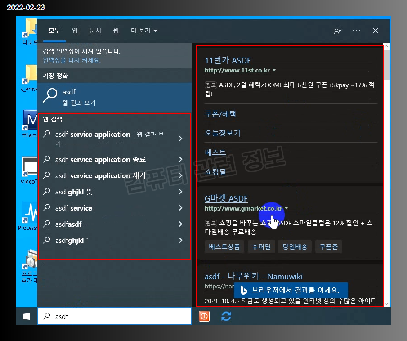Expand arrow for "asdfghjkl '" suggestion
Image resolution: width=407 pixels, height=341 pixels.
click(181, 240)
